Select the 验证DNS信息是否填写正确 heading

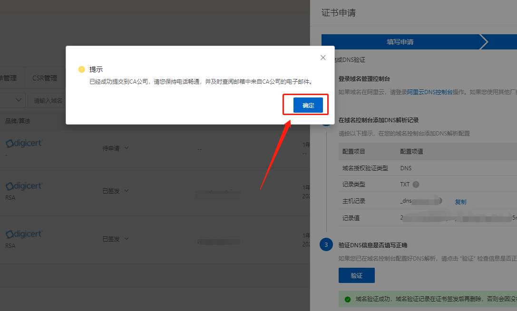coord(372,245)
